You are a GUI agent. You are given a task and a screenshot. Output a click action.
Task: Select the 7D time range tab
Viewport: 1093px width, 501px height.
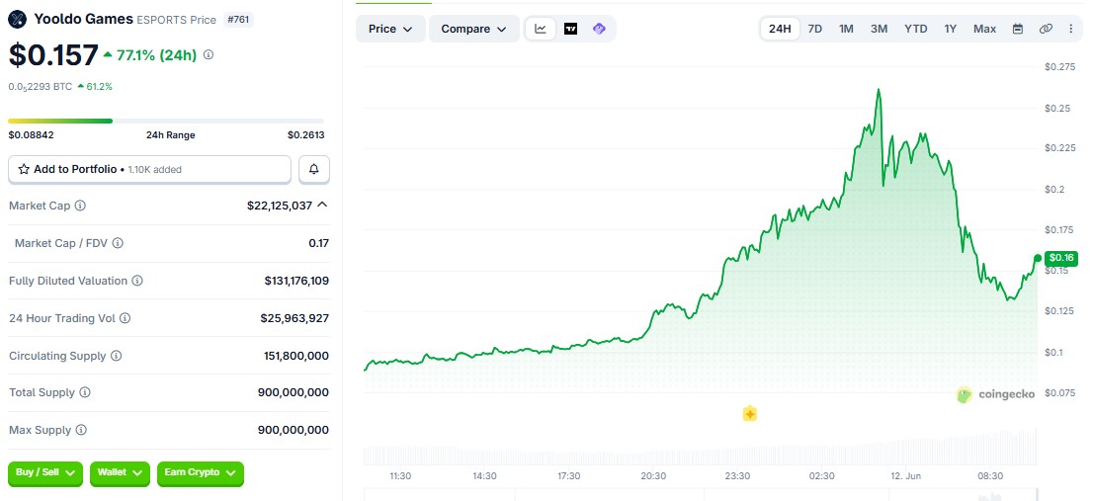(x=815, y=29)
